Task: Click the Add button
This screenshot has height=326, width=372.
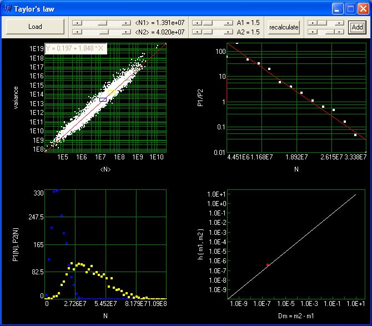Action: tap(357, 27)
